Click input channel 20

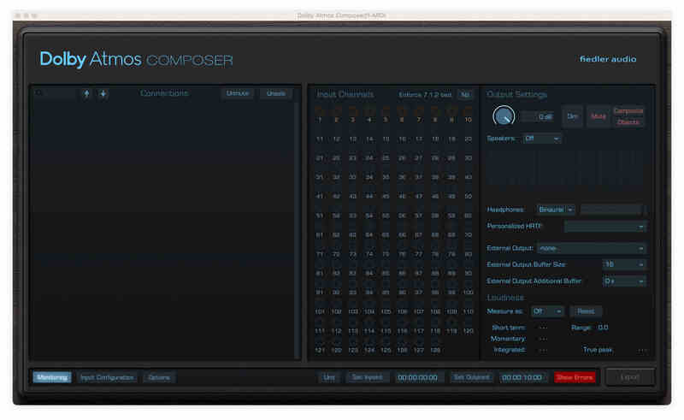(468, 139)
